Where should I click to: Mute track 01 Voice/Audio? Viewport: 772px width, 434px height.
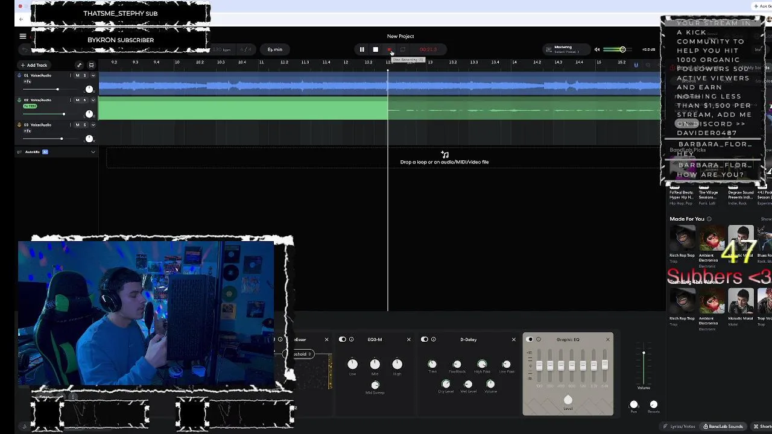point(77,75)
